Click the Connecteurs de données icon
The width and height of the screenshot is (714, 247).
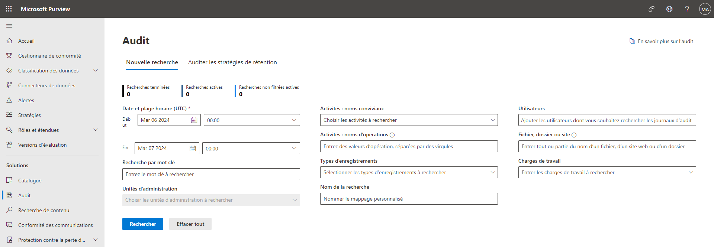tap(9, 85)
